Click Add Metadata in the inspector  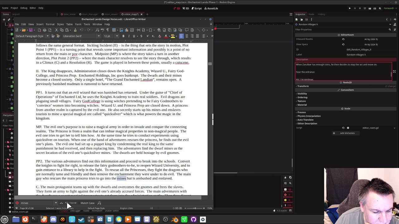point(345,133)
